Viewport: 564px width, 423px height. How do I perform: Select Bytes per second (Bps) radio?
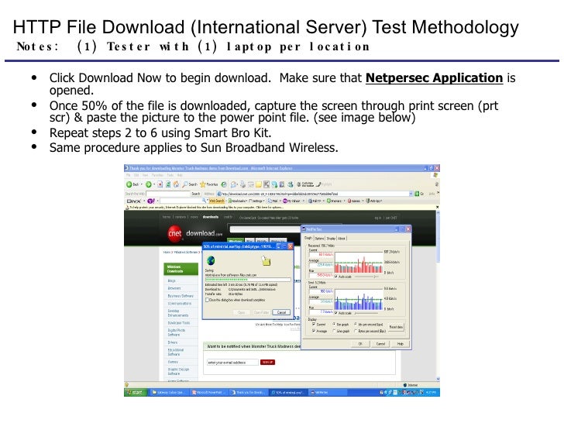(356, 331)
